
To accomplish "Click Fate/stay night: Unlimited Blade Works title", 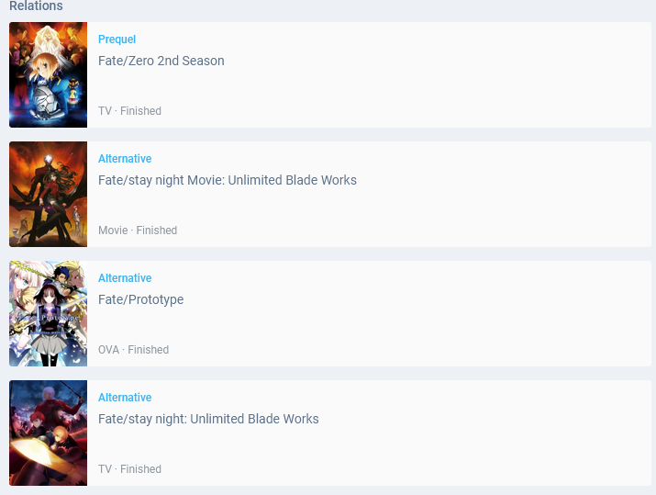I will pyautogui.click(x=208, y=419).
